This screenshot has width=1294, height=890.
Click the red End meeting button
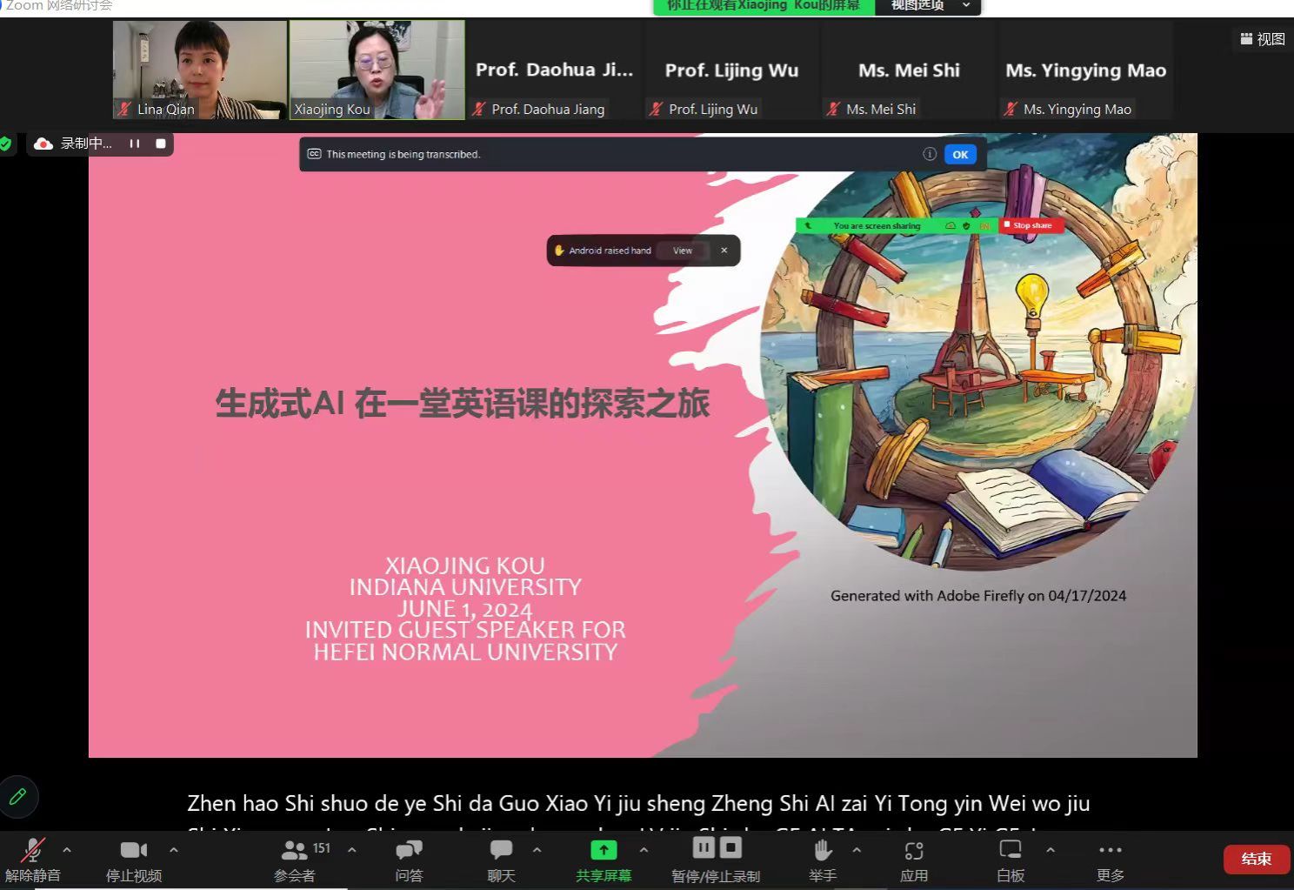click(1255, 859)
